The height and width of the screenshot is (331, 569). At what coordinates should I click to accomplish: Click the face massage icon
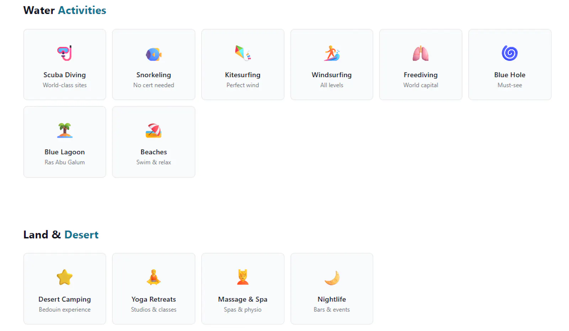pos(243,277)
